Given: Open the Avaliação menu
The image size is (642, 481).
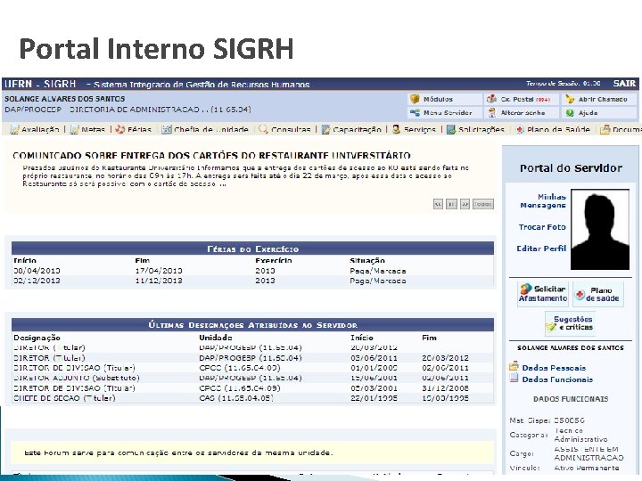Looking at the screenshot, I should (40, 130).
